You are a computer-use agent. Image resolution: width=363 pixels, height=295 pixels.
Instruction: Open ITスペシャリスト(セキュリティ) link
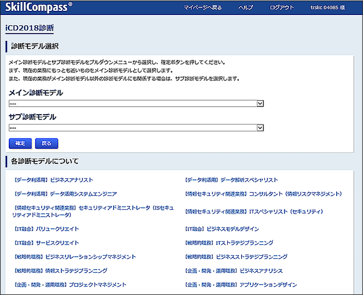pyautogui.click(x=253, y=212)
